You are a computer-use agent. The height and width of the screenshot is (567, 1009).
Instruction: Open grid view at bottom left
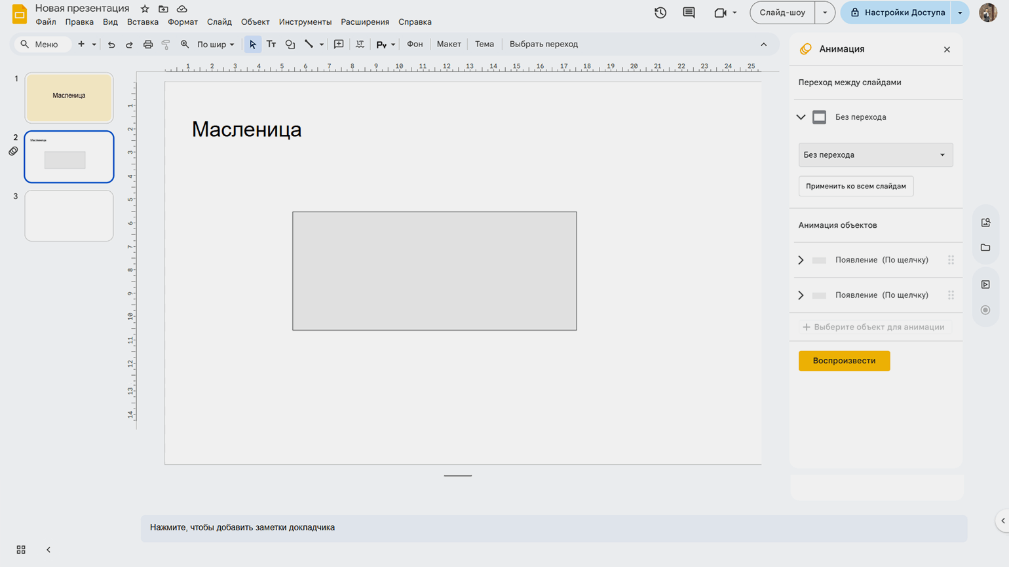pyautogui.click(x=21, y=549)
